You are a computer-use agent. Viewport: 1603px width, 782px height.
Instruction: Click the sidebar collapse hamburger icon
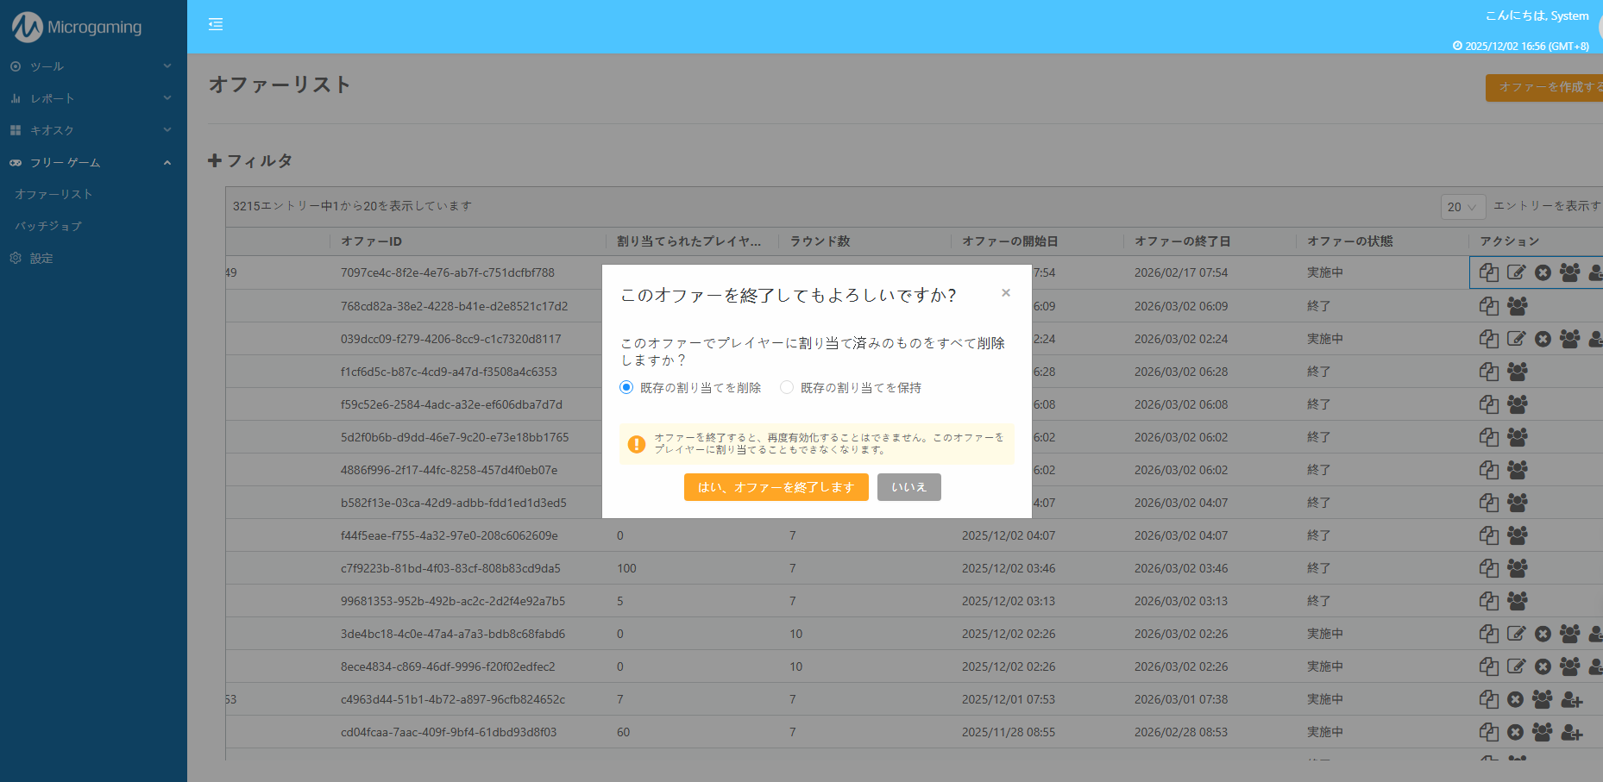(x=215, y=24)
